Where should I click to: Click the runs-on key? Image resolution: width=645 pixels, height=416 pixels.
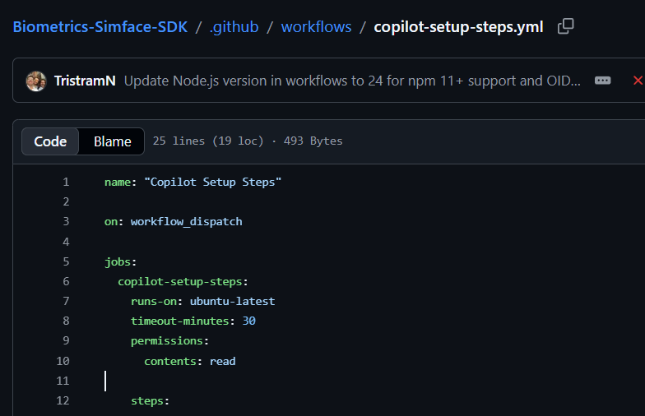[x=153, y=301]
